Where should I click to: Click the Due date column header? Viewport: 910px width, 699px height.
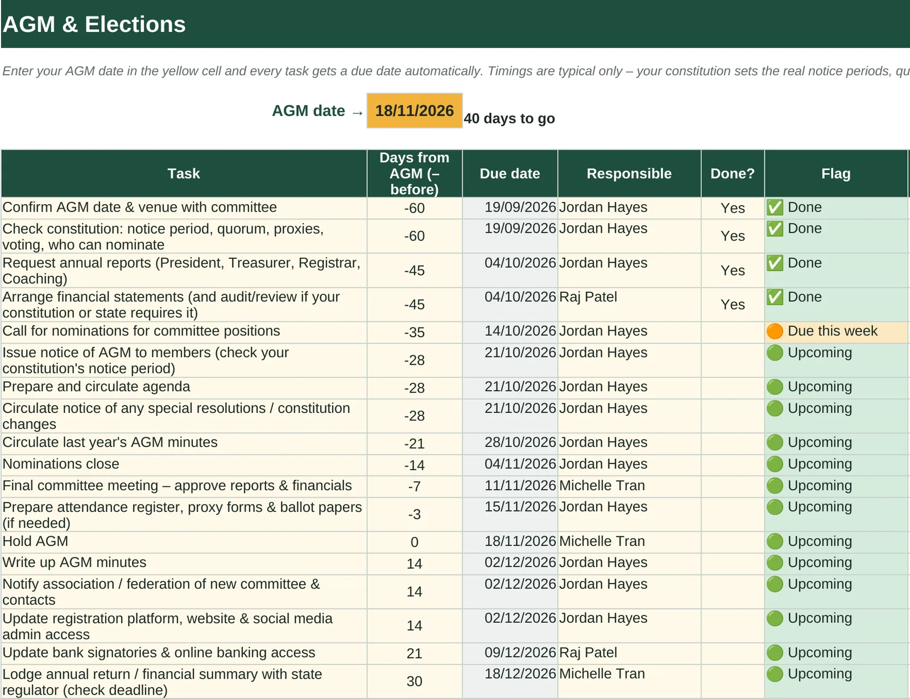tap(510, 173)
